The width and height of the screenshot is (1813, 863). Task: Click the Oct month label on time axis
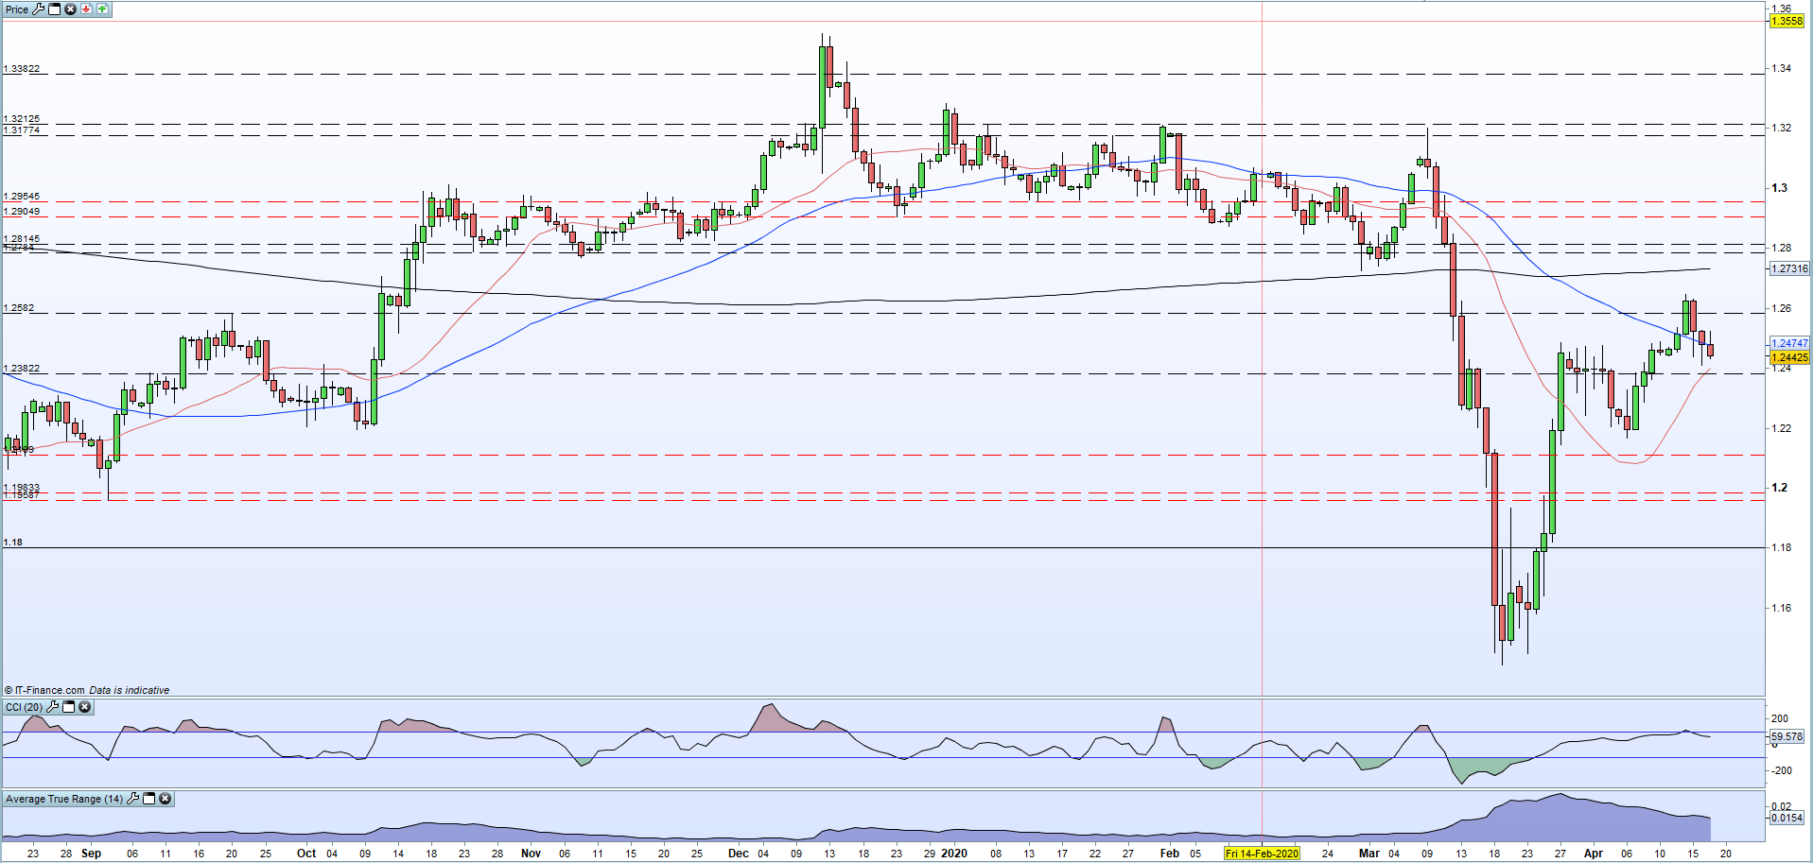click(306, 854)
